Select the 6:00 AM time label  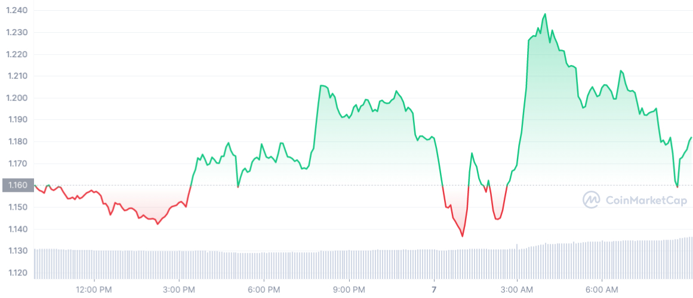(x=602, y=290)
